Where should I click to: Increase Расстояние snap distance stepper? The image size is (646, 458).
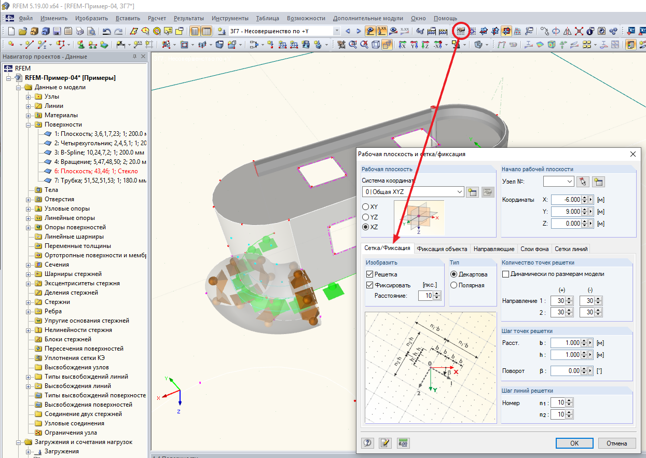pyautogui.click(x=437, y=293)
